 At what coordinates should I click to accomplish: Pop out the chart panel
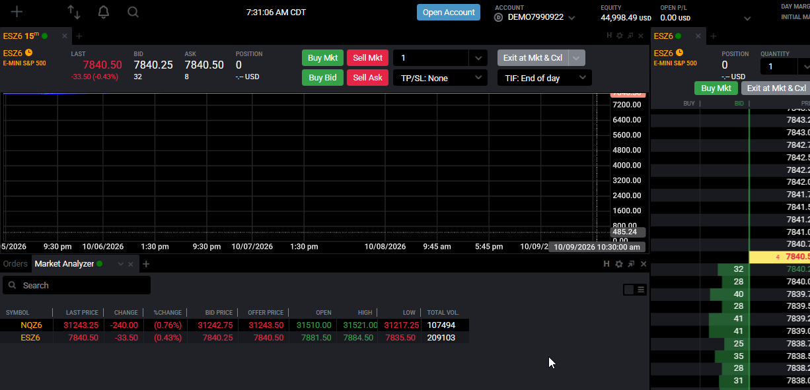630,36
